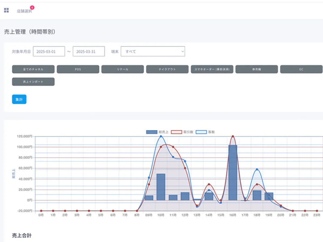Click the 売上インポート button
Image resolution: width=323 pixels, height=242 pixels.
pyautogui.click(x=33, y=82)
